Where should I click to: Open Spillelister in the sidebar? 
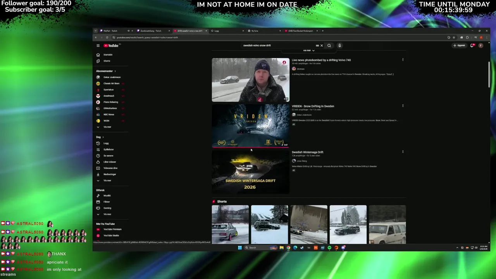pyautogui.click(x=108, y=150)
